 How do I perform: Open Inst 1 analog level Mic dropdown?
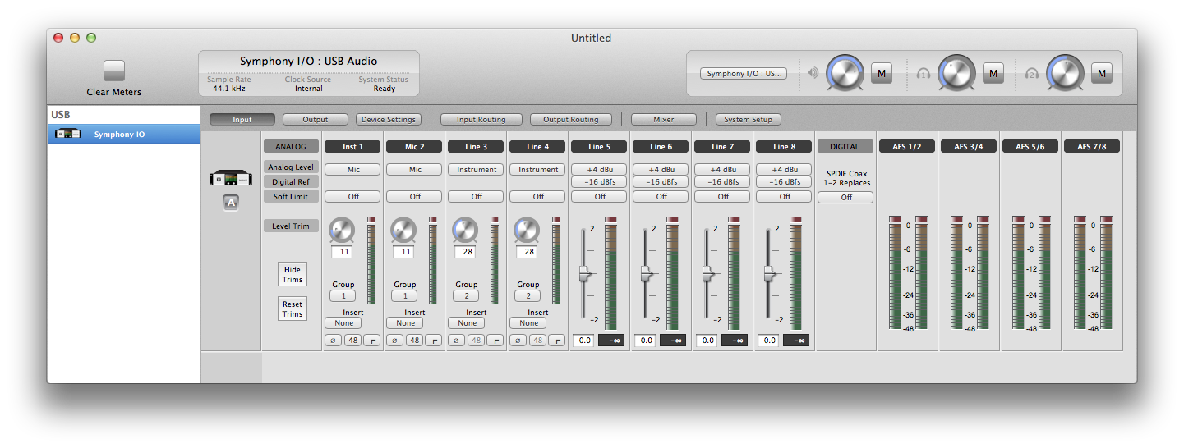click(x=352, y=170)
